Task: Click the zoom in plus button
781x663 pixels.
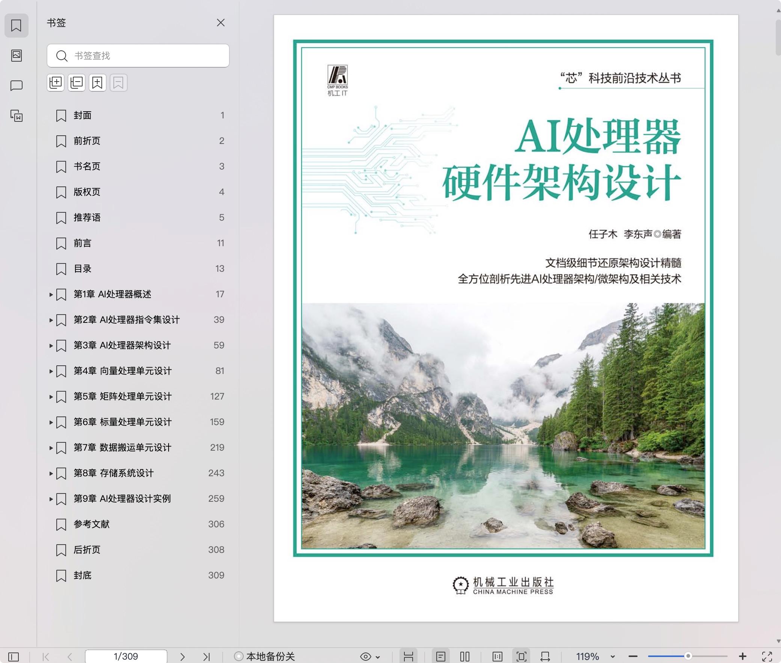Action: click(742, 656)
